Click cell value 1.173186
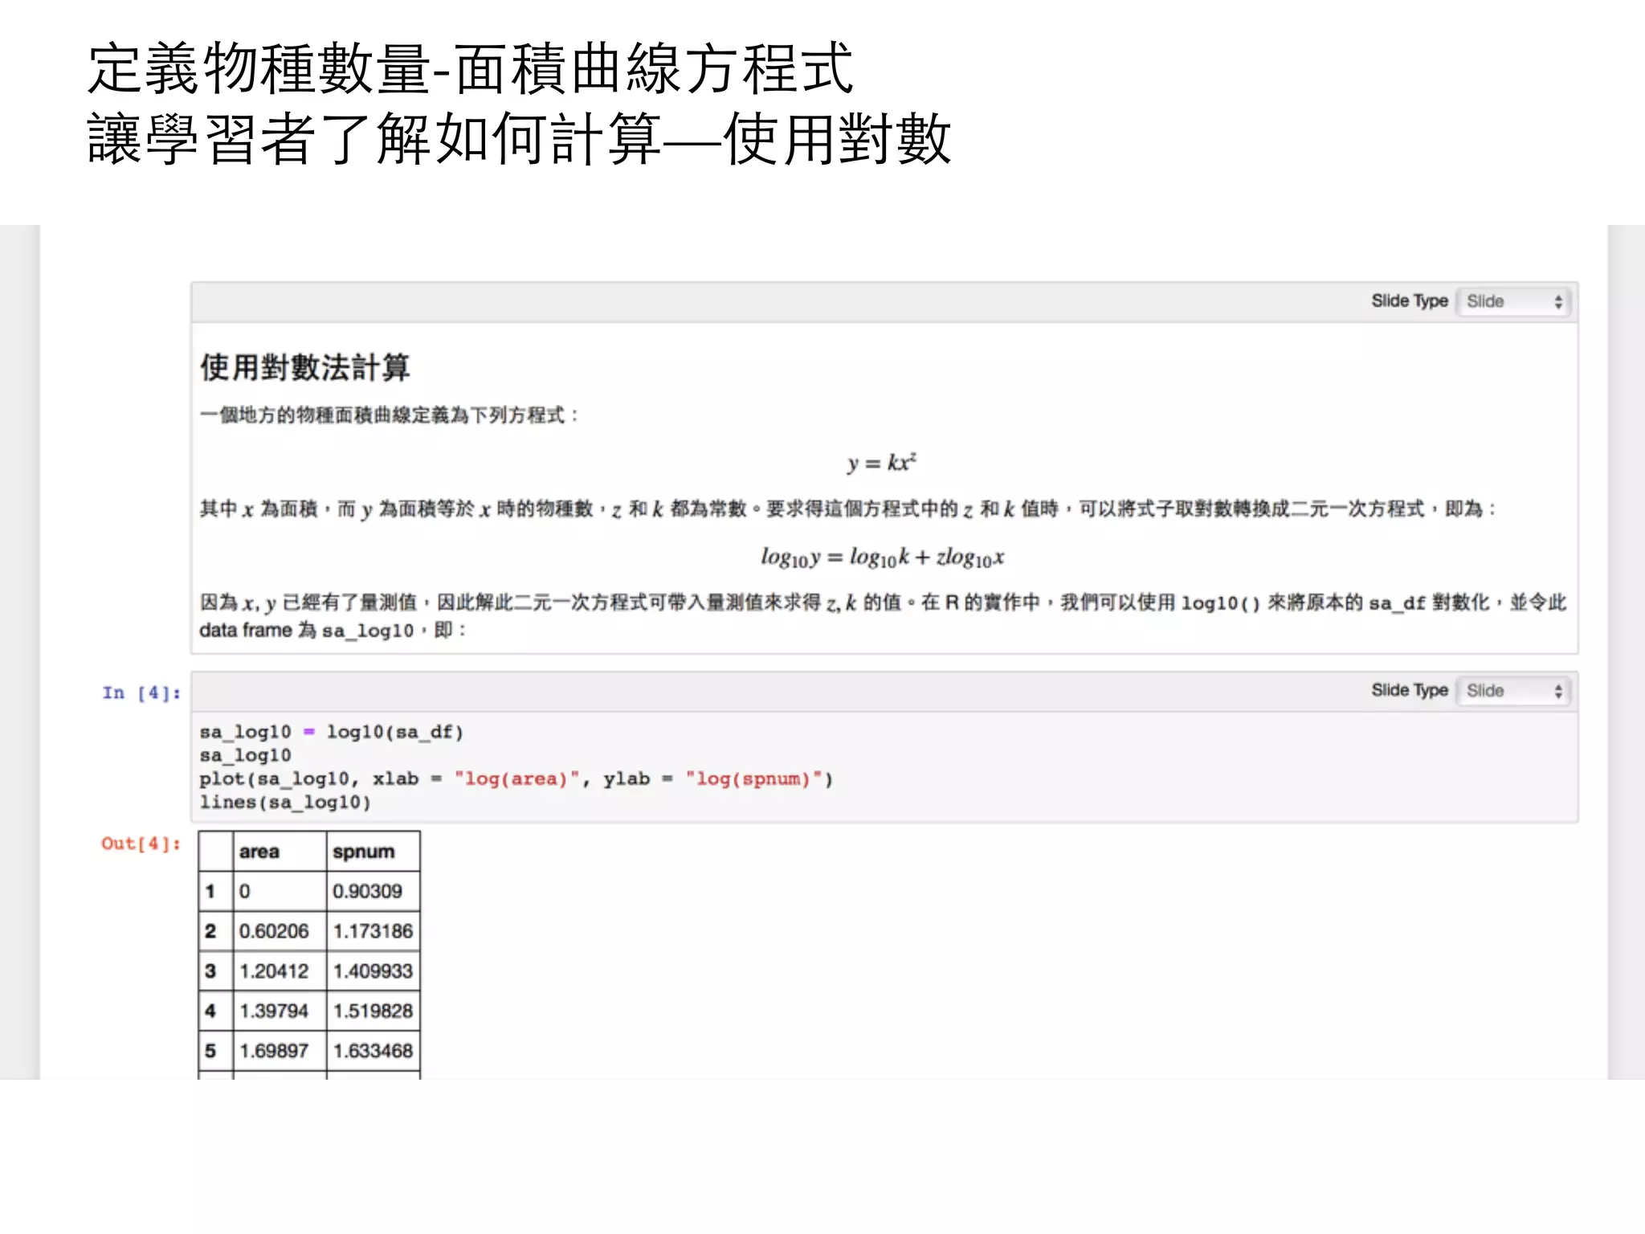Viewport: 1645px width, 1234px height. click(373, 931)
